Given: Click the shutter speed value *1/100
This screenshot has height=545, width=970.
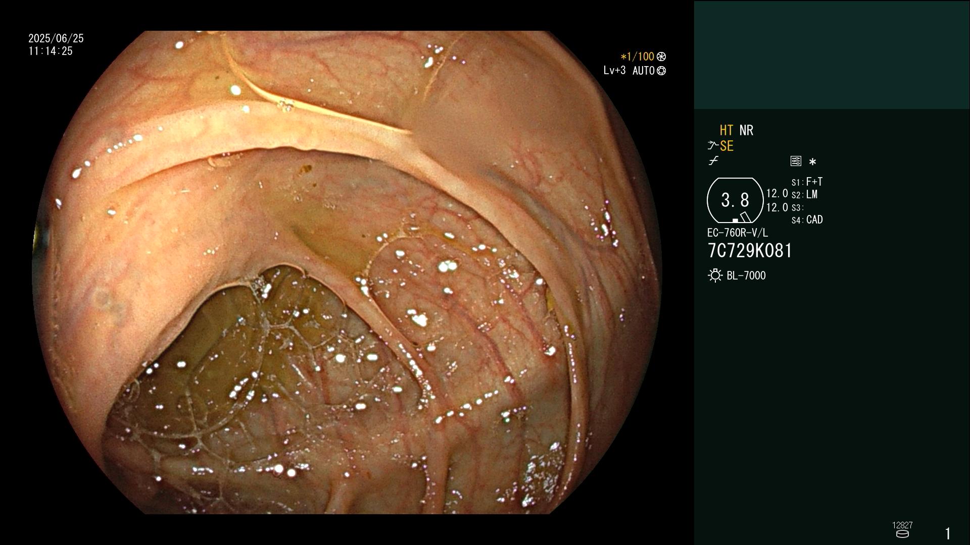Looking at the screenshot, I should (637, 57).
